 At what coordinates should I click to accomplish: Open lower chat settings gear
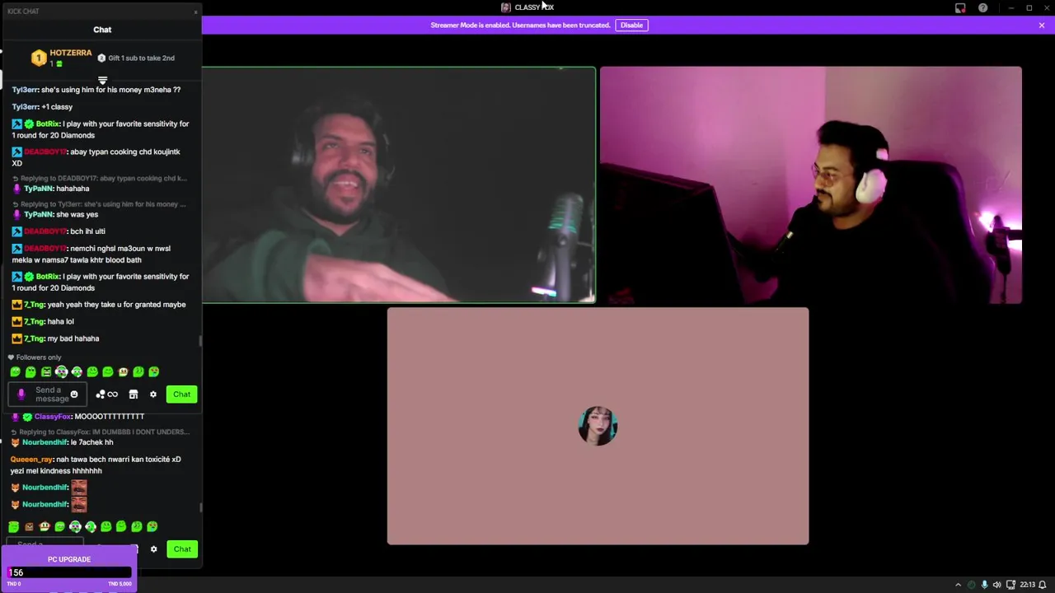(x=153, y=549)
